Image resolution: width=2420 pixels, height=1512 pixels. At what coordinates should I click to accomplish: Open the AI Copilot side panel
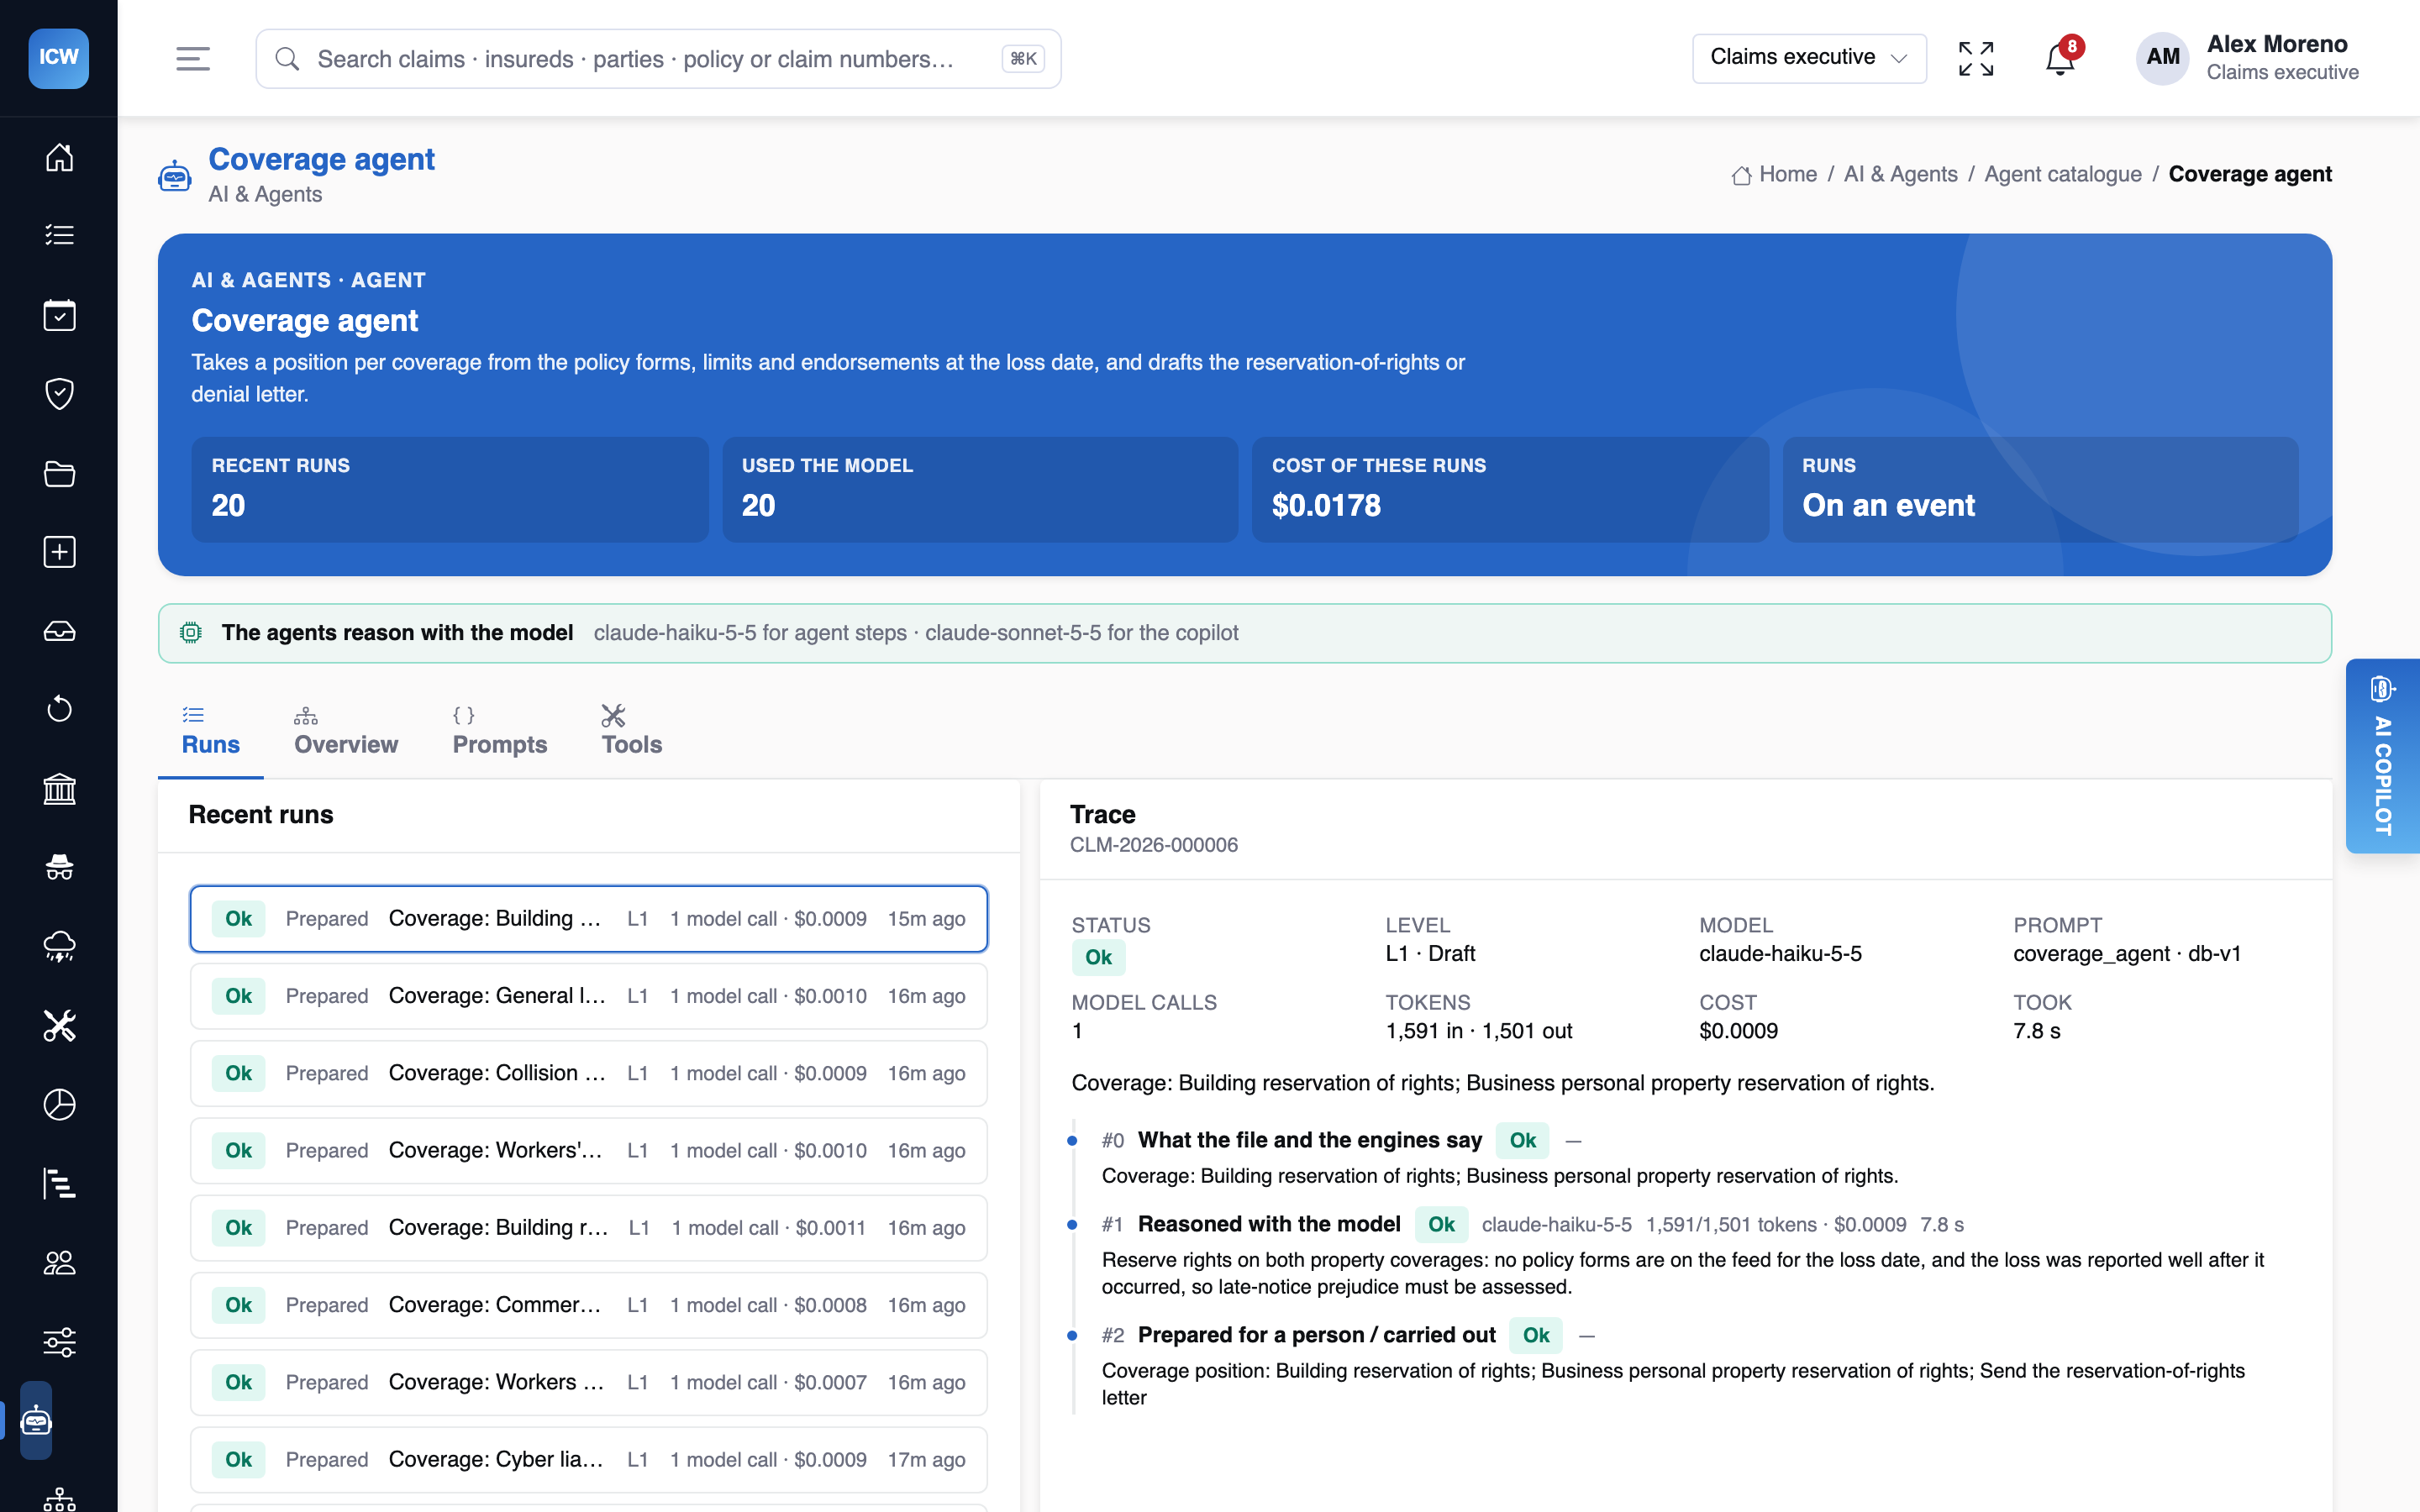2382,756
